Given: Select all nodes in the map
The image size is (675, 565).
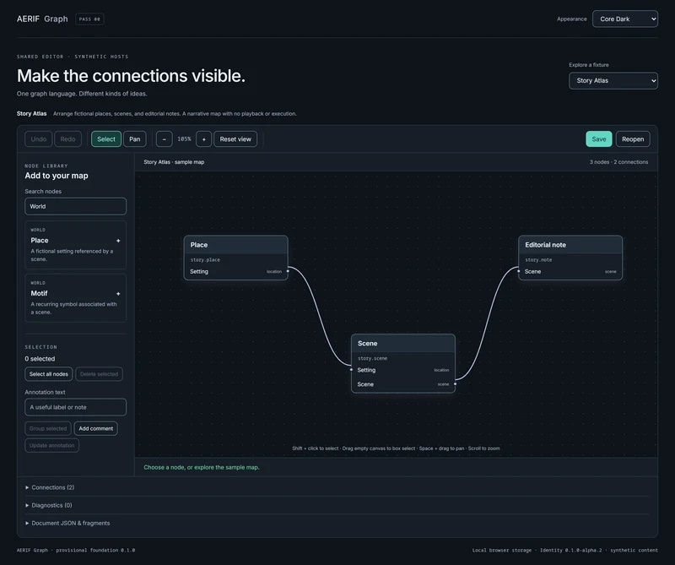Looking at the screenshot, I should [49, 374].
